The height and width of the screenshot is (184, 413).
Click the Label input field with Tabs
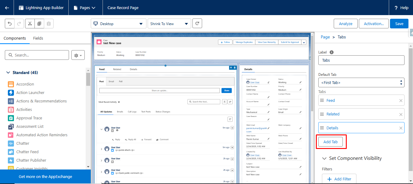point(361,60)
